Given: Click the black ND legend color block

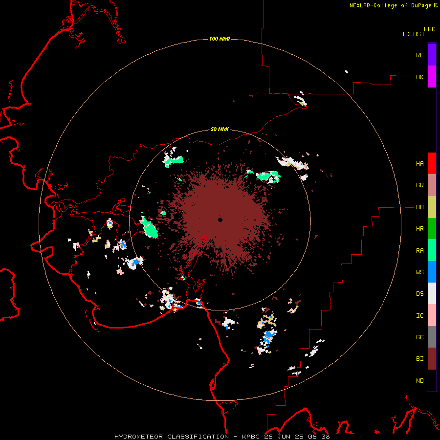Looking at the screenshot, I should [432, 380].
